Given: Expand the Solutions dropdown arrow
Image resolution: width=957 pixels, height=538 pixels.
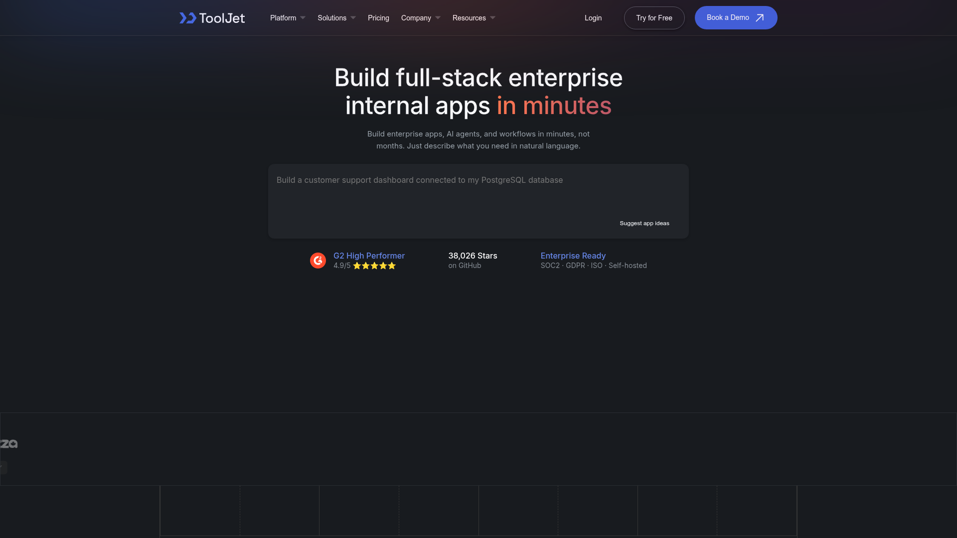Looking at the screenshot, I should (x=353, y=18).
